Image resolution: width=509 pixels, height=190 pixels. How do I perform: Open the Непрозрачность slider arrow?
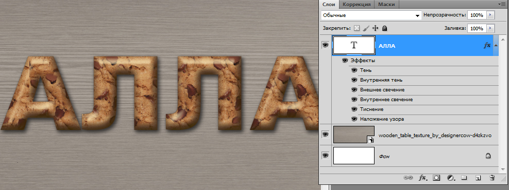tap(490, 15)
